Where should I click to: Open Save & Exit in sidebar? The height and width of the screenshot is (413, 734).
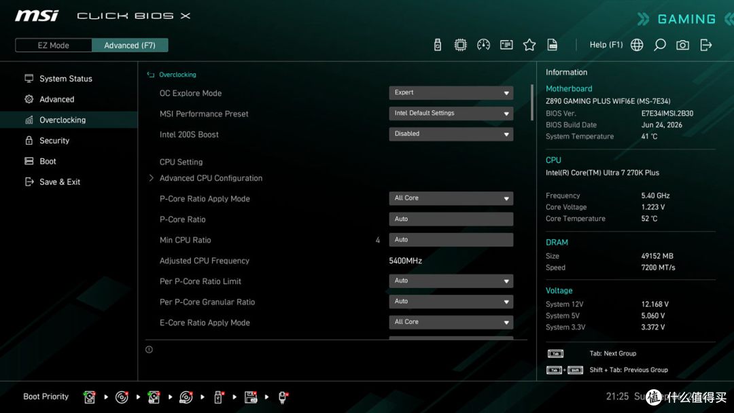tap(59, 181)
